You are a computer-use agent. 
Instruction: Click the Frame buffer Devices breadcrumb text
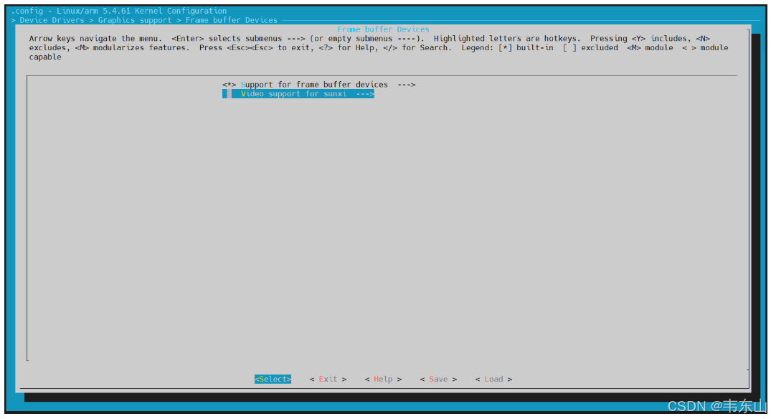coord(231,20)
